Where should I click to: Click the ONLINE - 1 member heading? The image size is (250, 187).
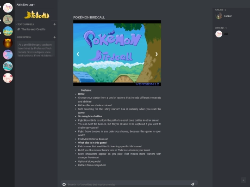coord(220,10)
